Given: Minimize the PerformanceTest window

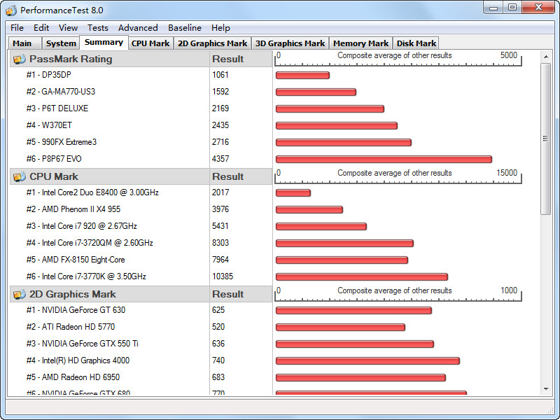Looking at the screenshot, I should [x=493, y=7].
